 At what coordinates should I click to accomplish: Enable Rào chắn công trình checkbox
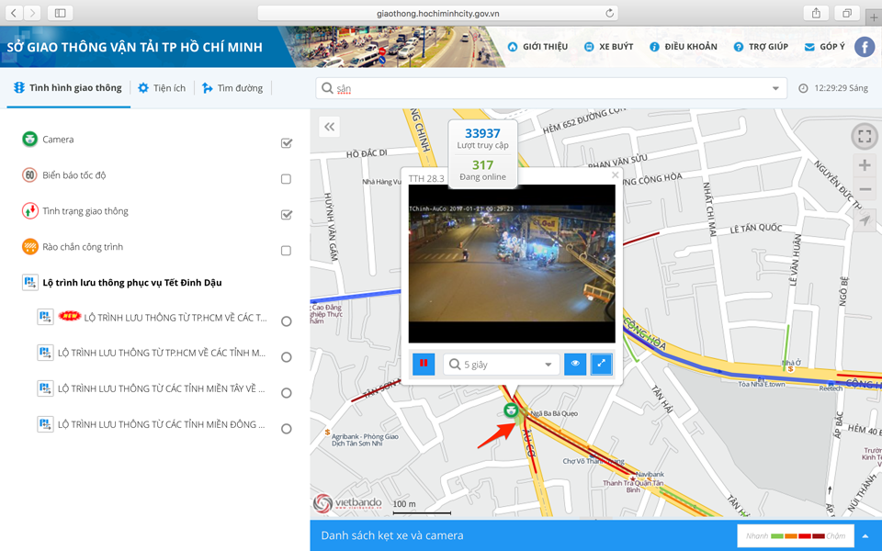(x=286, y=250)
